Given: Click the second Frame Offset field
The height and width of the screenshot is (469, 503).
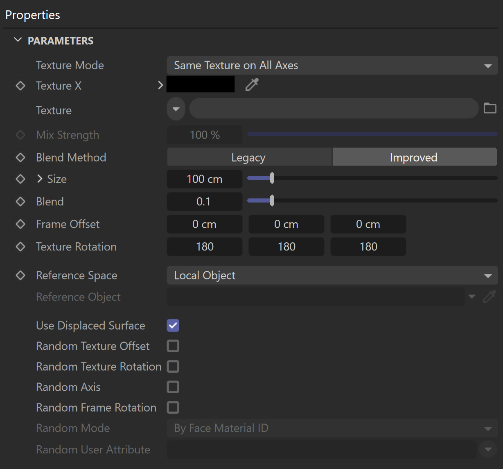Looking at the screenshot, I should click(x=286, y=224).
